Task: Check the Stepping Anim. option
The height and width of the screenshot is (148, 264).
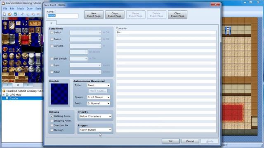Action: coord(52,120)
